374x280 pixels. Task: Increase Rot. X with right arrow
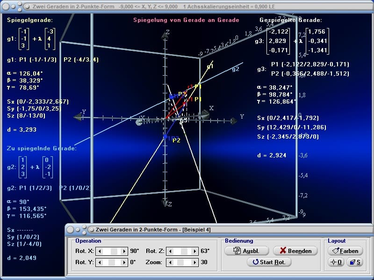124,251
